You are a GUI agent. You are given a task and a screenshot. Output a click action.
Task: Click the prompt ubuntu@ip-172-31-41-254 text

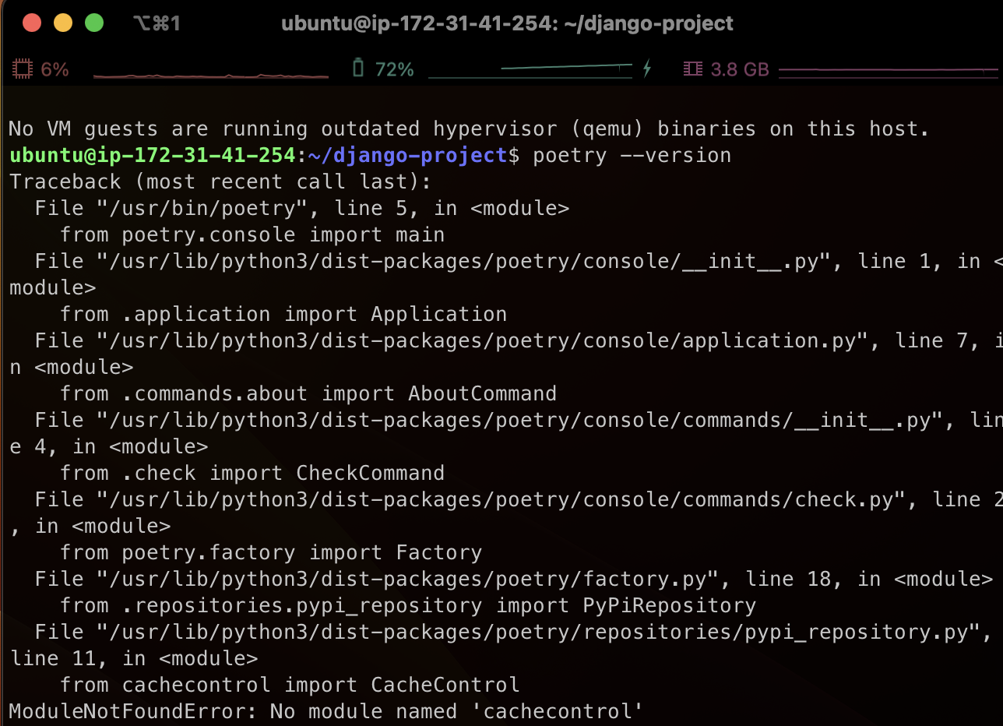[153, 155]
